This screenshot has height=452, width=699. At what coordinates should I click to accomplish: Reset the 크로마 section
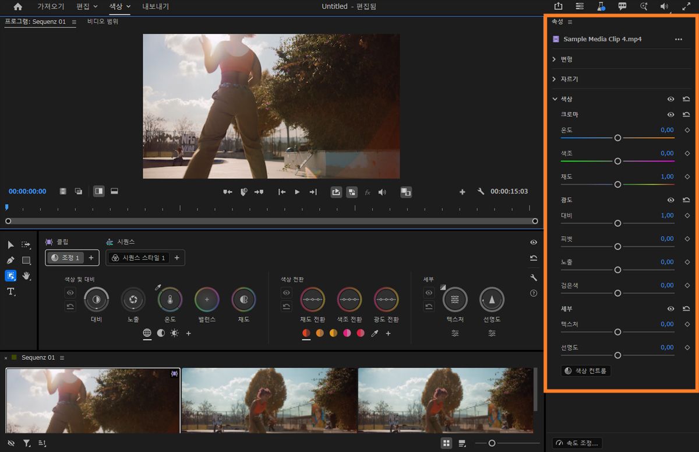click(x=686, y=115)
